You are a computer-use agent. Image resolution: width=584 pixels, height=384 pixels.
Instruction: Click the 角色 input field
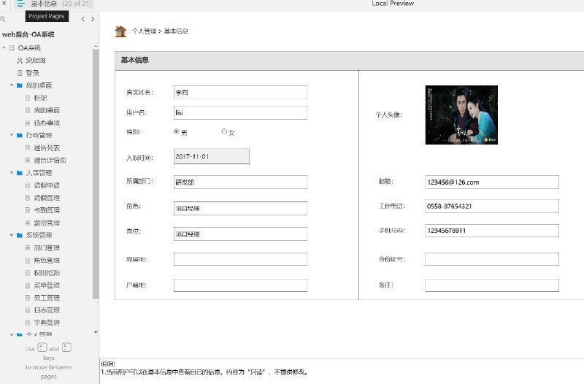coord(240,208)
